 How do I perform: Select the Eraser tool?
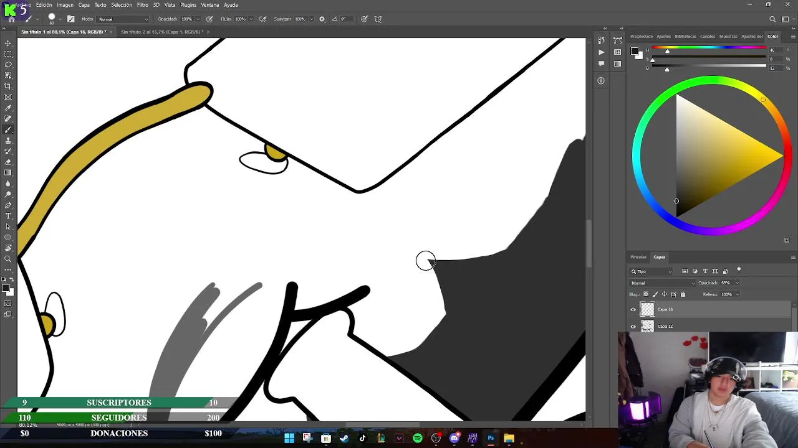[8, 162]
